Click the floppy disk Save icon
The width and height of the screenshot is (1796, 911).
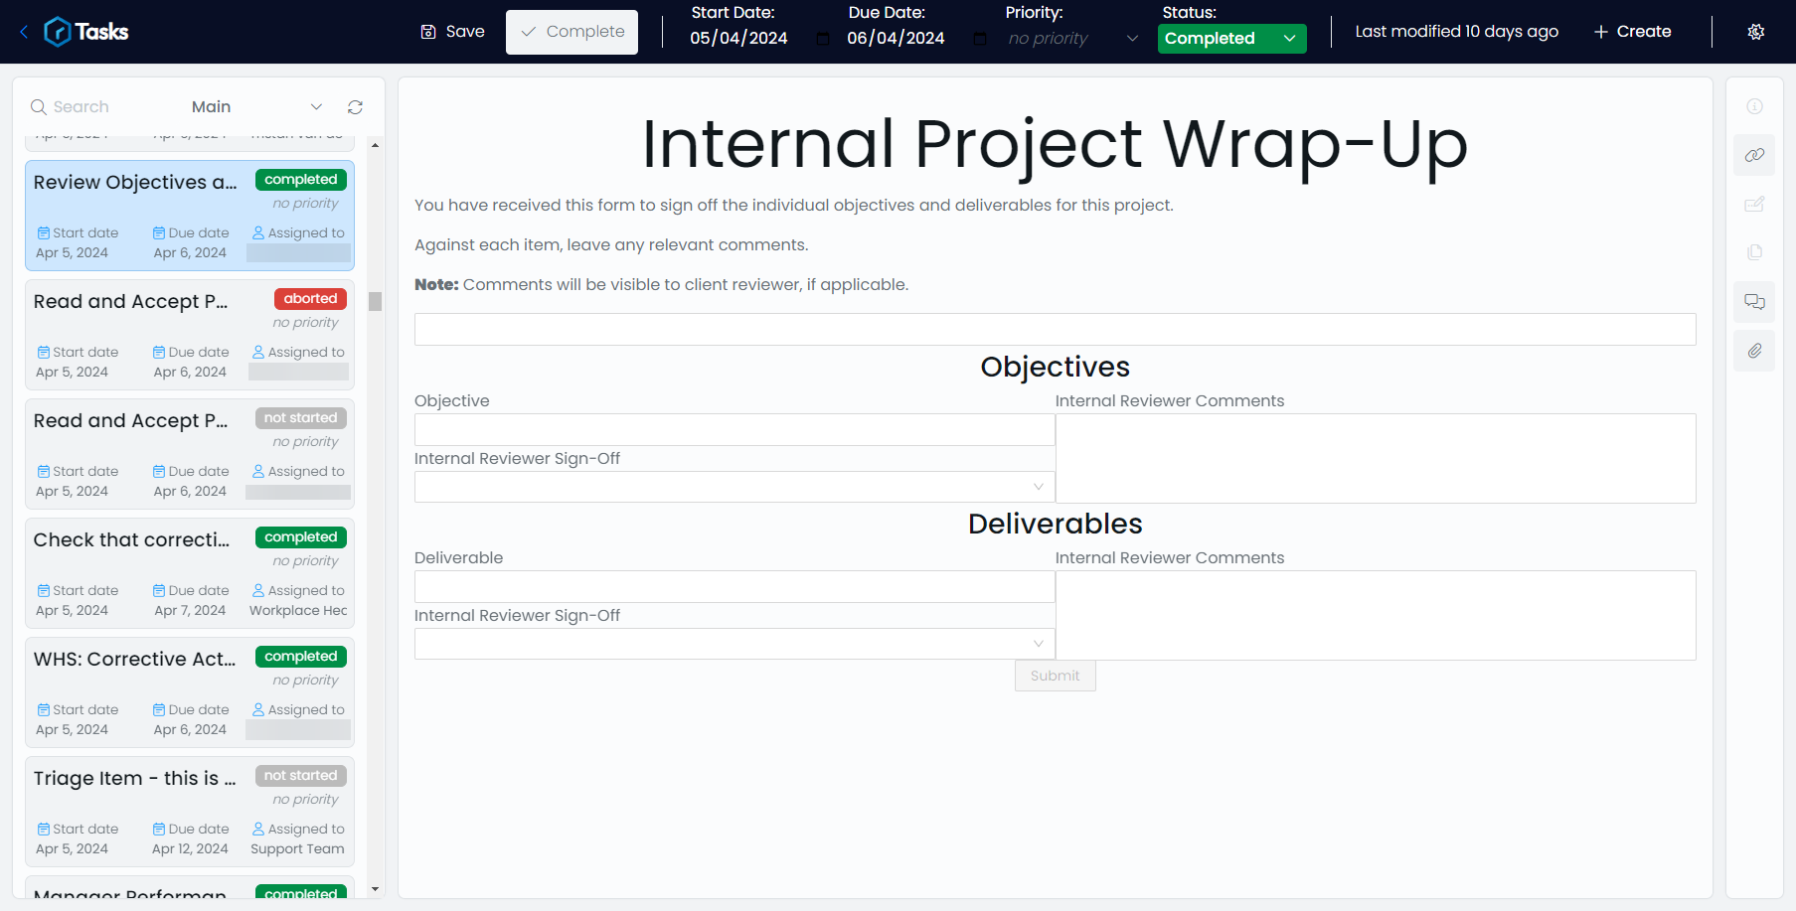[428, 32]
